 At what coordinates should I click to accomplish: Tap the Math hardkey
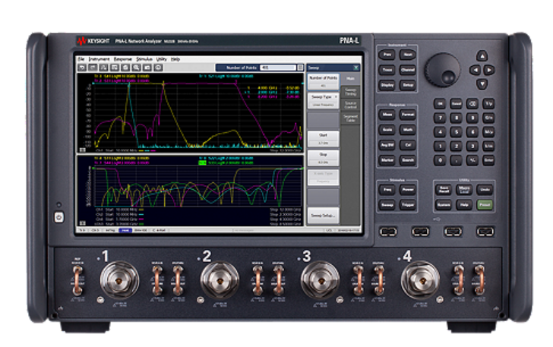[x=408, y=129]
